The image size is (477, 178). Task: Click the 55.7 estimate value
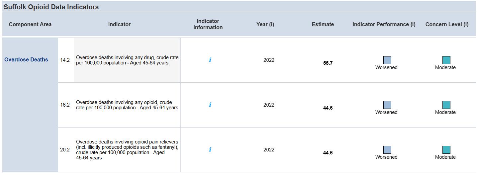[x=328, y=63]
